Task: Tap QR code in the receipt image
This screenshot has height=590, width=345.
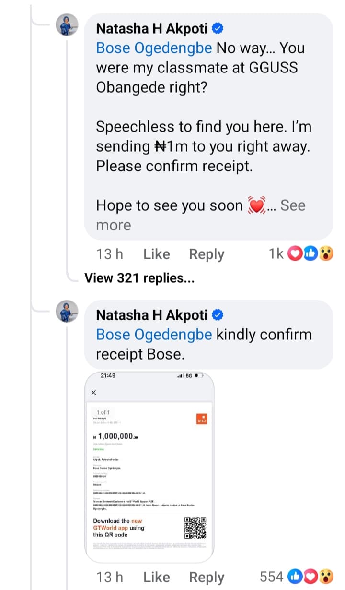Action: click(x=195, y=528)
